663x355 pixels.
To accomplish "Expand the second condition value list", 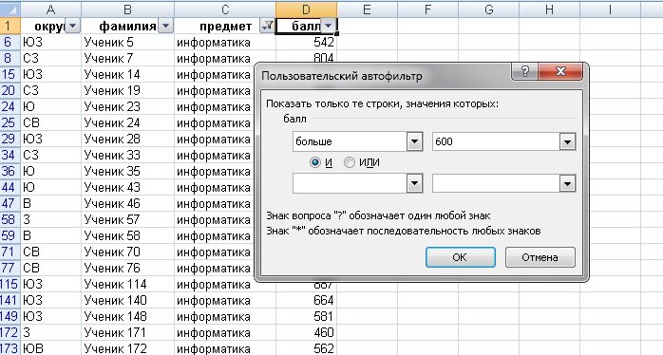I will 567,184.
